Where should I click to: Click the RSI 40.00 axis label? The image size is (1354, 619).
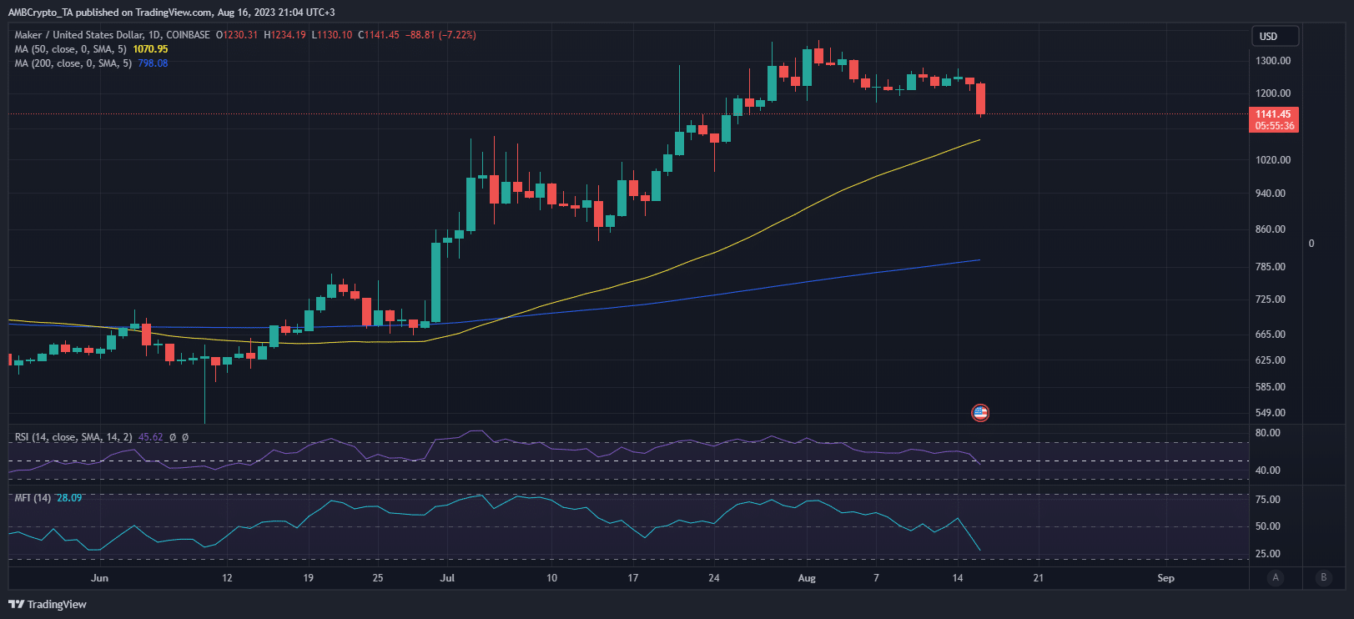1268,471
